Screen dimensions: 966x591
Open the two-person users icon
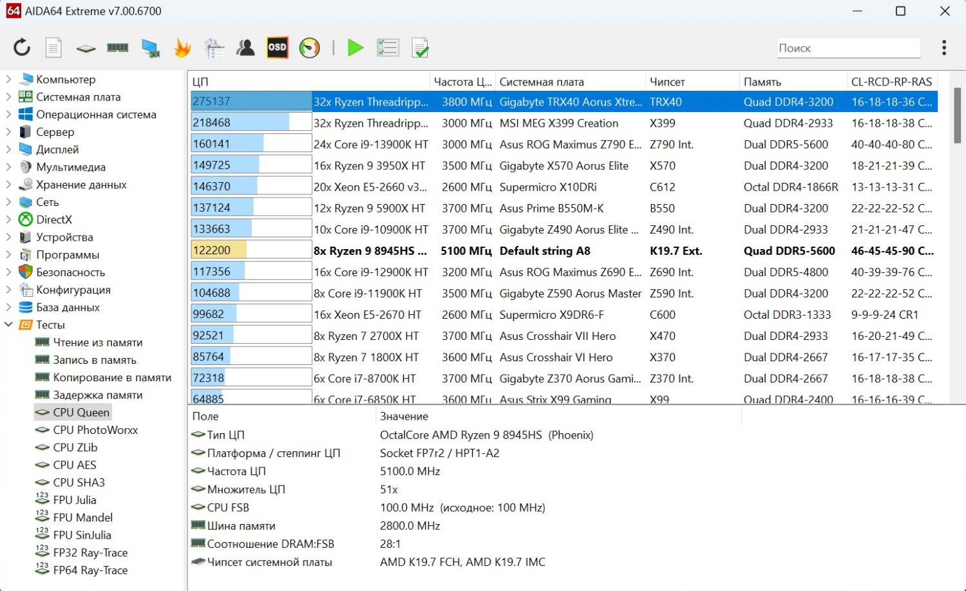tap(245, 48)
